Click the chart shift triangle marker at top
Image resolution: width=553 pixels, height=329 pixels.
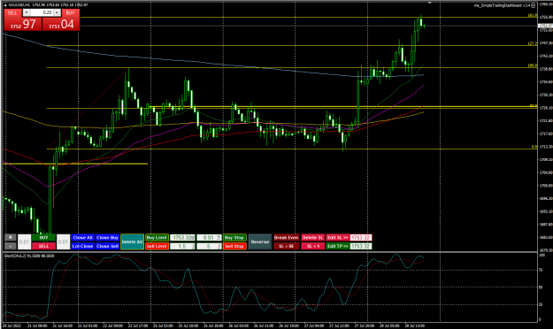pyautogui.click(x=429, y=3)
